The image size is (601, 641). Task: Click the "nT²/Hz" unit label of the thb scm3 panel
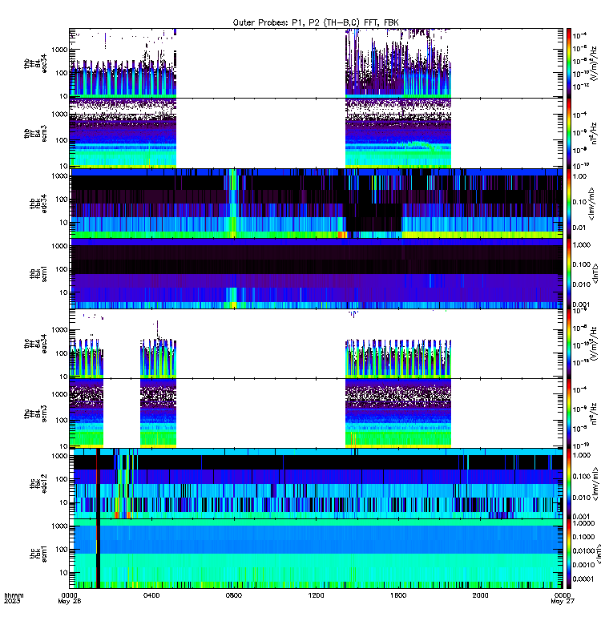[x=594, y=133]
